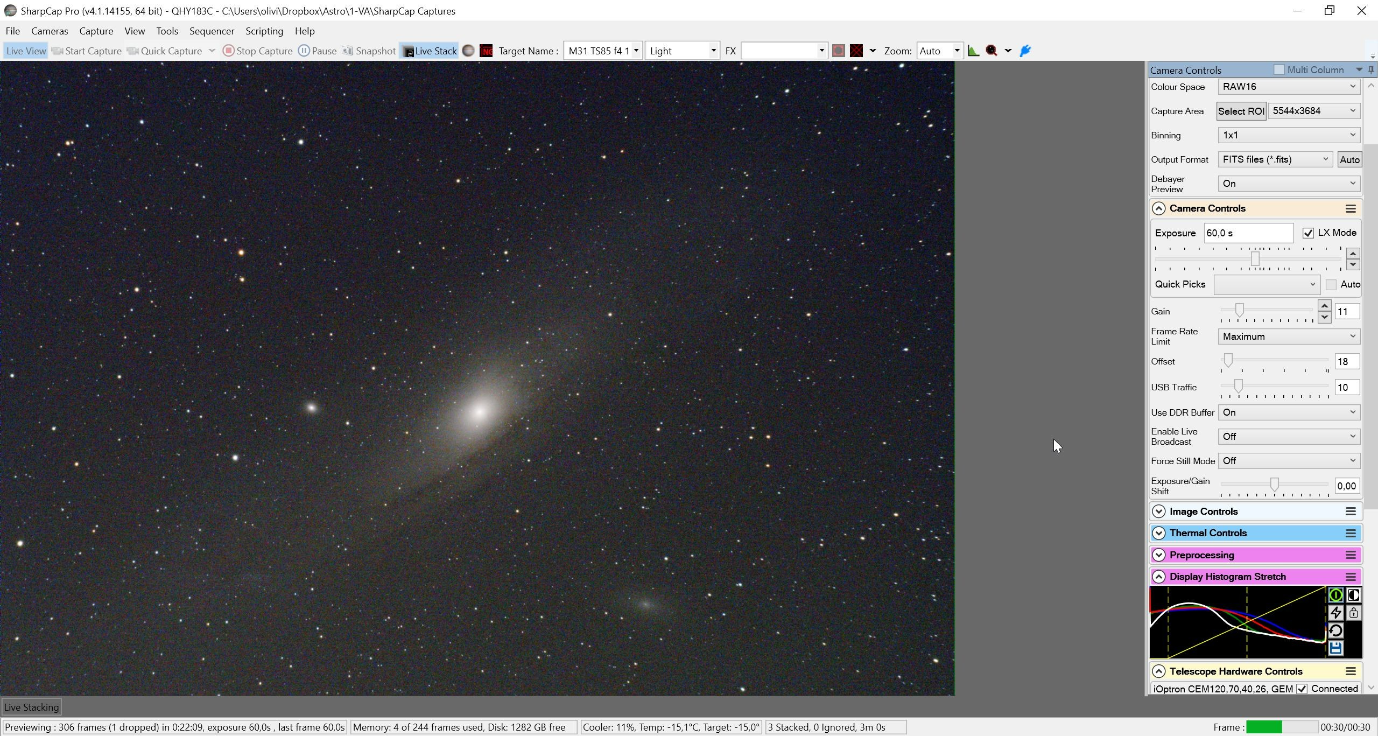Click the Gain slider handle
Screen dimensions: 1378x736
point(1239,310)
